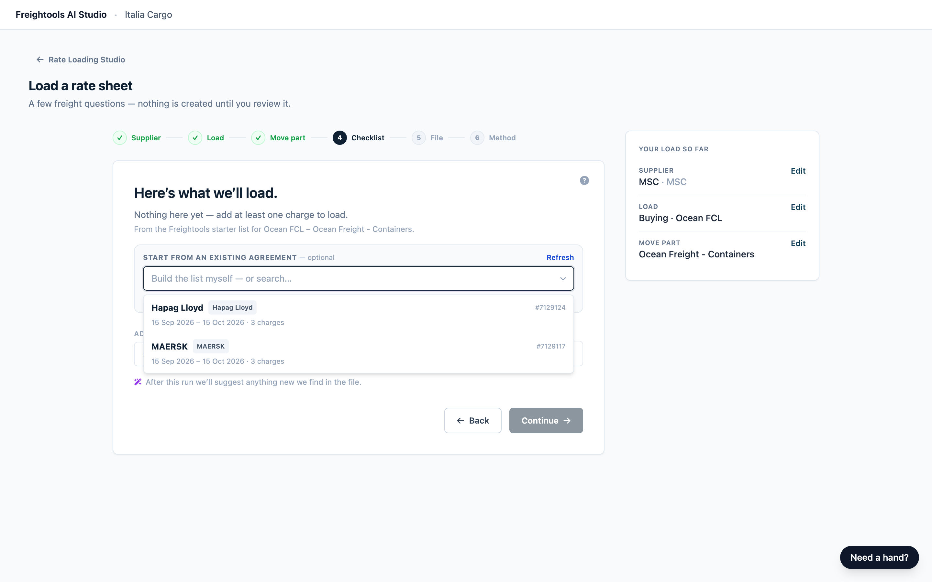Click the back arrow beside Rate Loading Studio

[40, 60]
